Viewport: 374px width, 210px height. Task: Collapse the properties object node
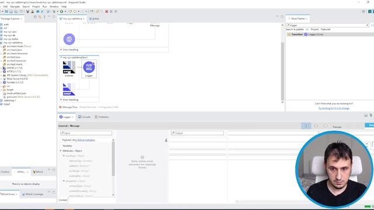click(x=64, y=181)
